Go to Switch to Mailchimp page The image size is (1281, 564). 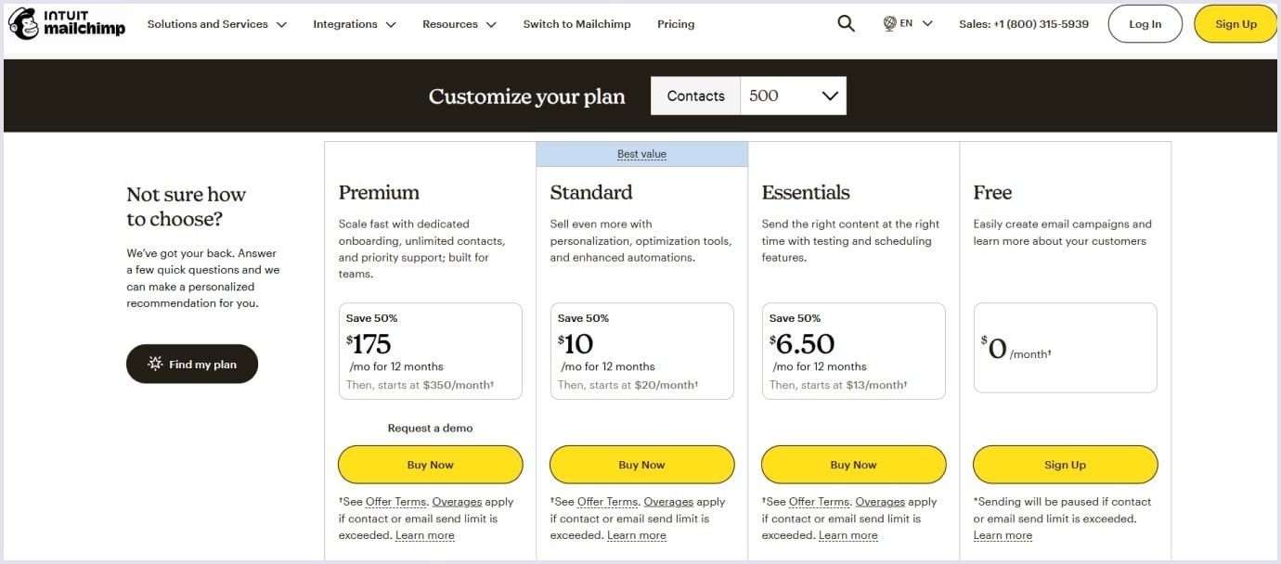click(x=576, y=24)
